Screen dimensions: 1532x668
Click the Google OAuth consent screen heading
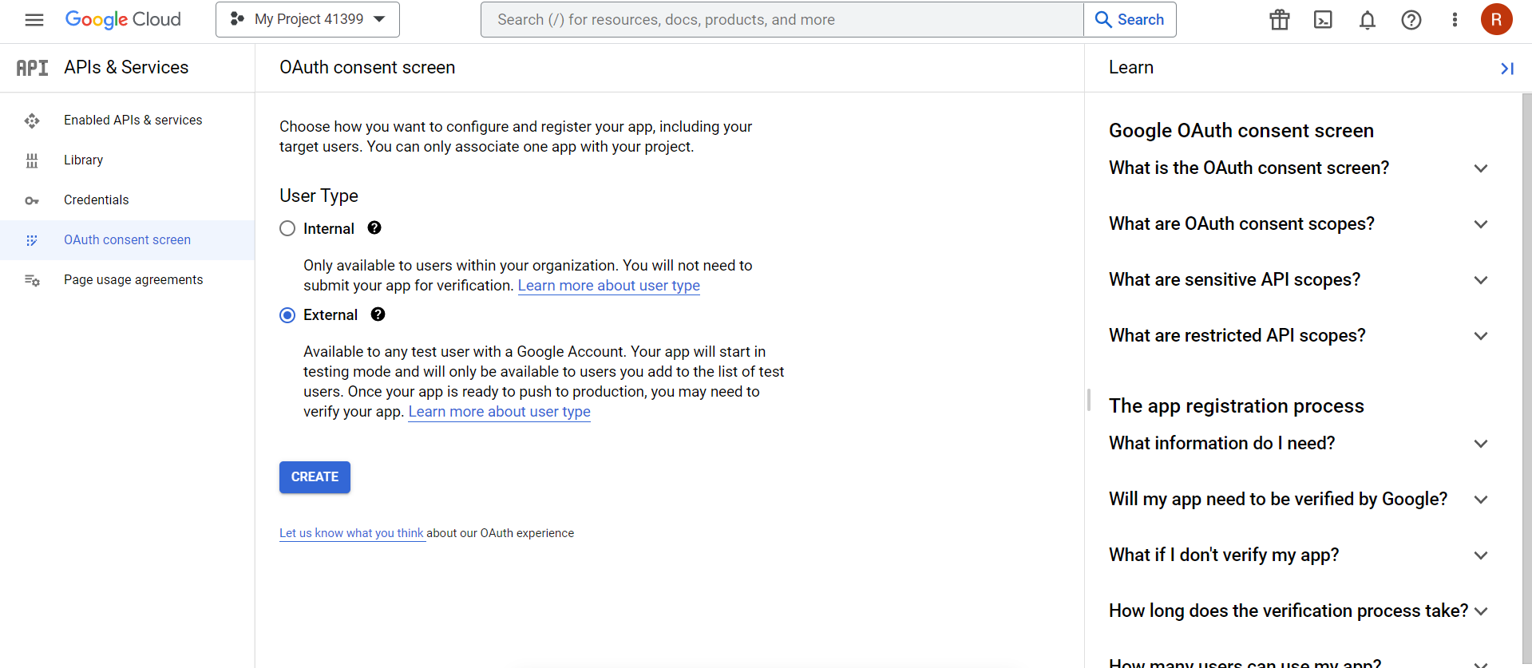(1241, 131)
